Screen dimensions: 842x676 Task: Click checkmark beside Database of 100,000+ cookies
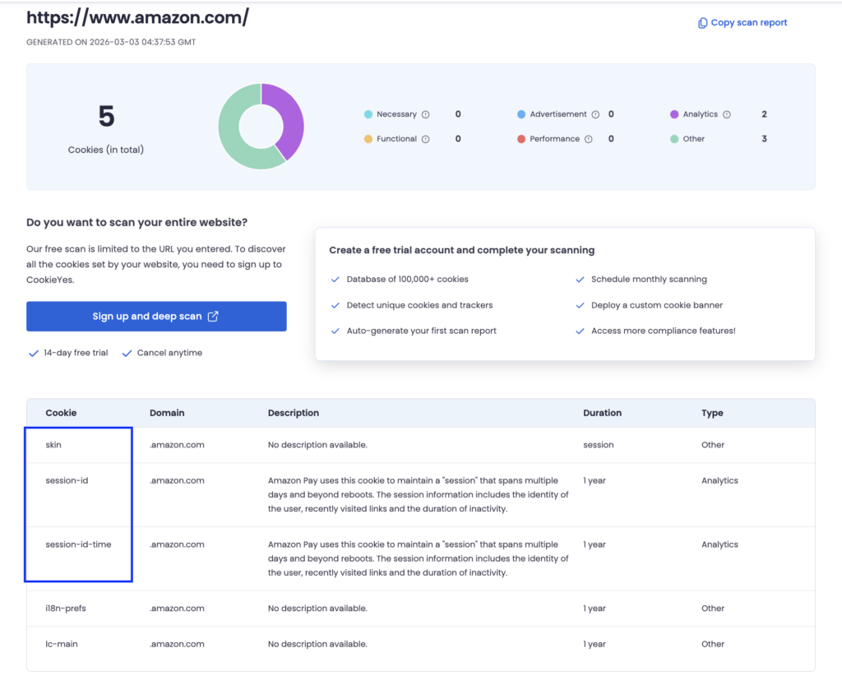(x=335, y=280)
